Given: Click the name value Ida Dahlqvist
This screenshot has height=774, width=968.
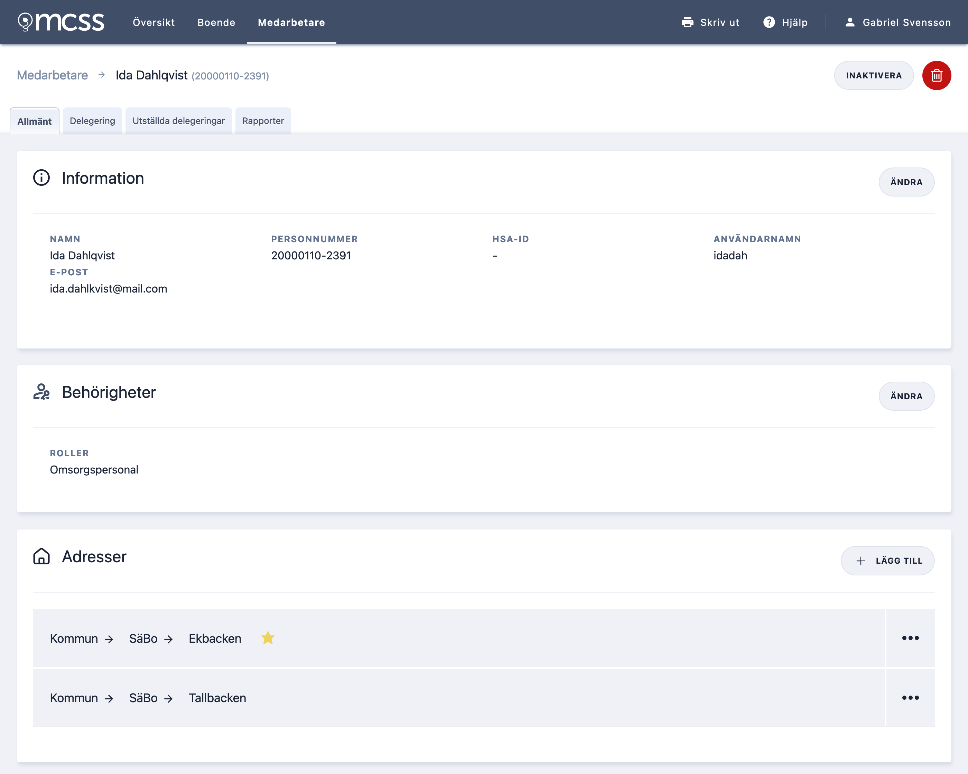Looking at the screenshot, I should coord(82,256).
